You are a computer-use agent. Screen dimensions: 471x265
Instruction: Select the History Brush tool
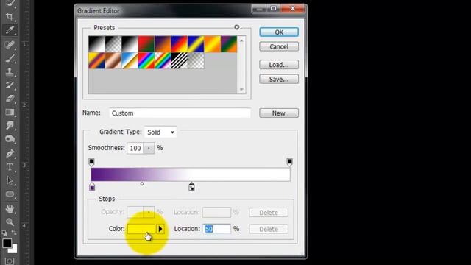(10, 85)
